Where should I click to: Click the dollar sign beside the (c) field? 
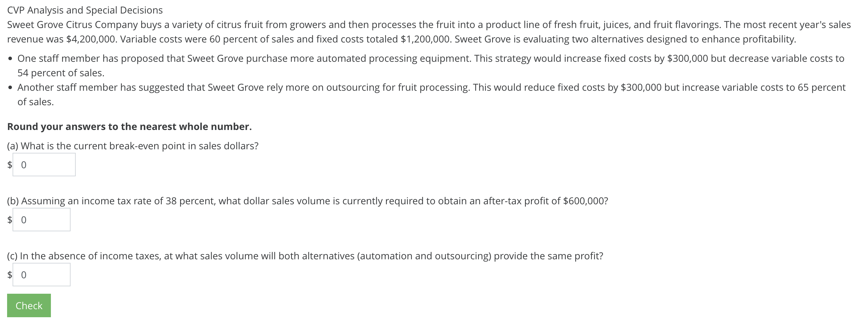[10, 274]
